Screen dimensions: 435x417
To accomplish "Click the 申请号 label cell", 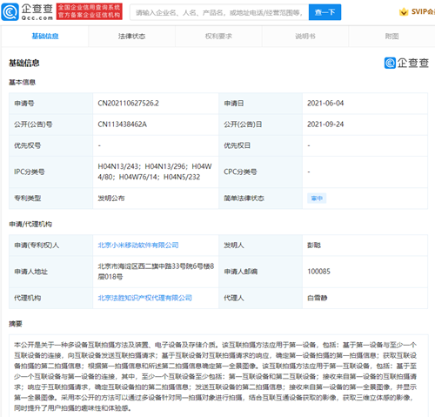I will (x=51, y=104).
